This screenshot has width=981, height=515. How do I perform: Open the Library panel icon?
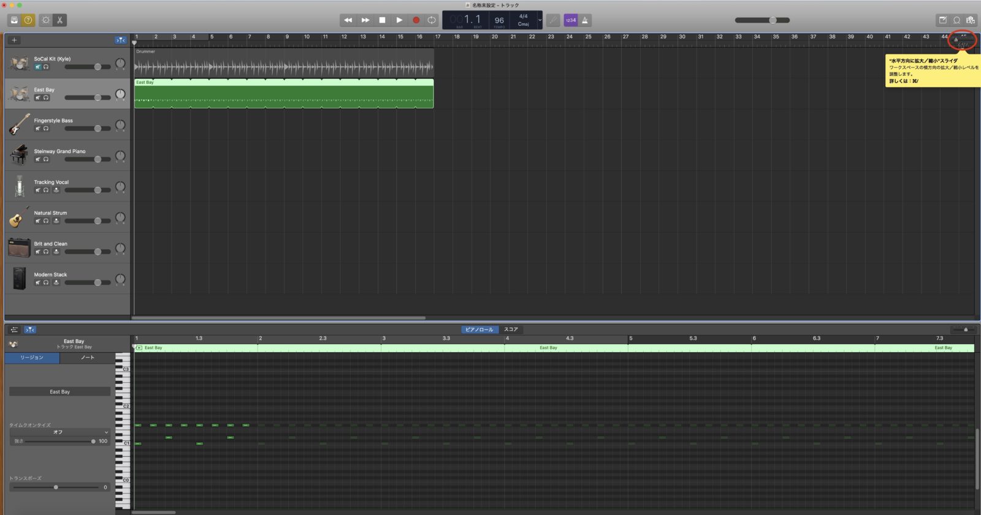[14, 20]
